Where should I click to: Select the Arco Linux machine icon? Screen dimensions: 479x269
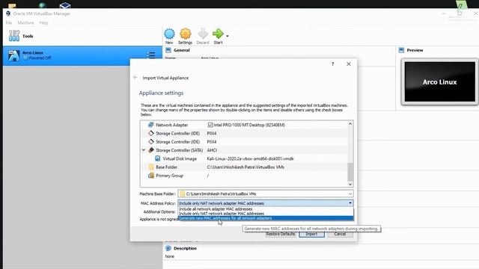(x=13, y=56)
